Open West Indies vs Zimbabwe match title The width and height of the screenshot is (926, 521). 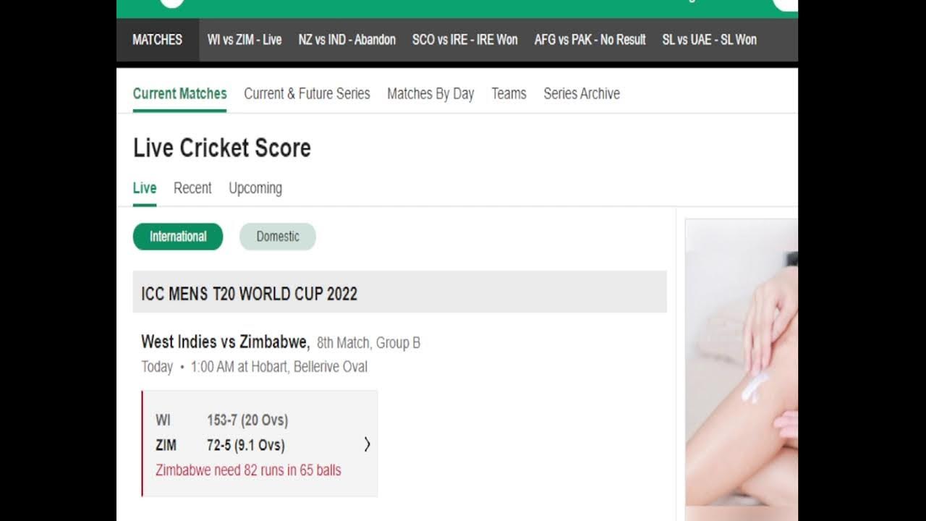click(226, 342)
